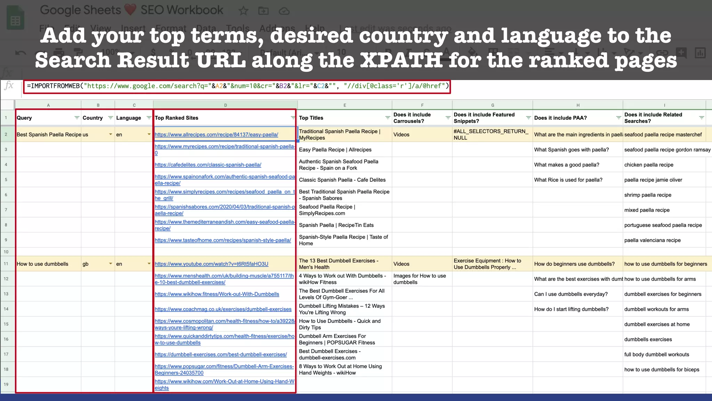
Task: Open the Fill color tool
Action: point(472,52)
